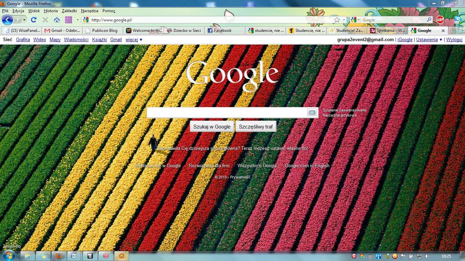
Task: Switch to the Gmail - Odebrane tab
Action: tap(62, 31)
